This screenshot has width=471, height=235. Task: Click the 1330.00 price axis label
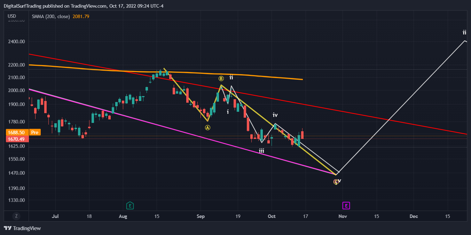tap(17, 201)
